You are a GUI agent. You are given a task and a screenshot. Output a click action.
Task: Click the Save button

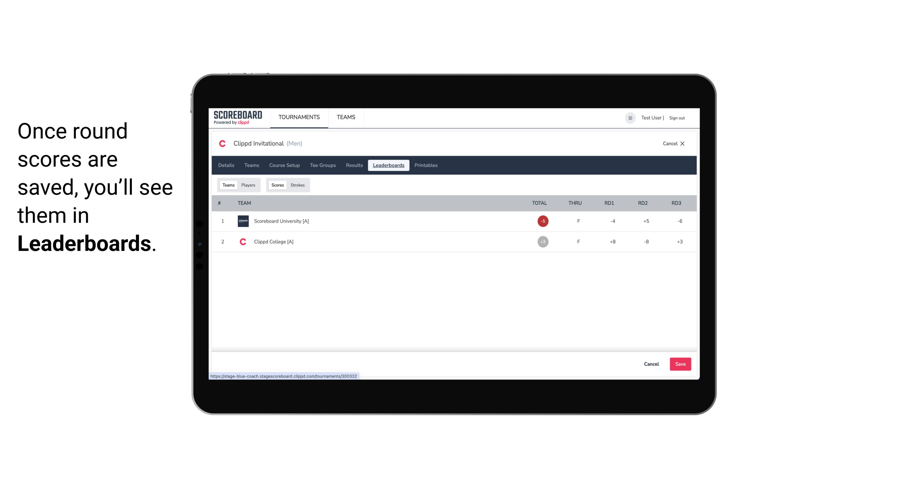(x=680, y=364)
